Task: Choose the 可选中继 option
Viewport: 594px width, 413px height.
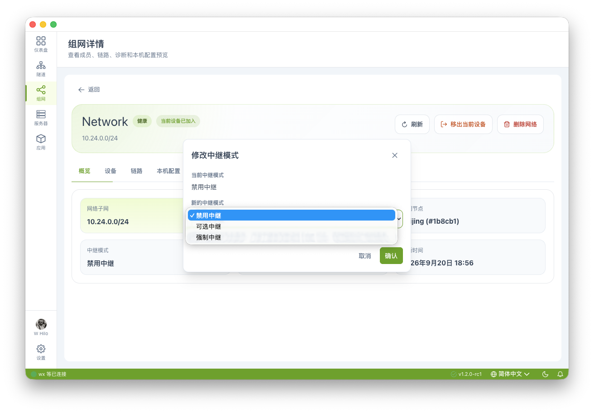Action: coord(292,226)
